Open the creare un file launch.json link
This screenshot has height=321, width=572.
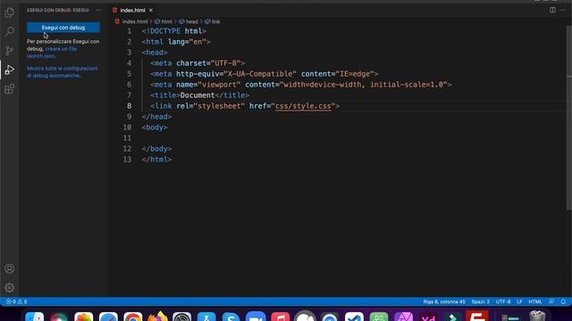tap(52, 53)
